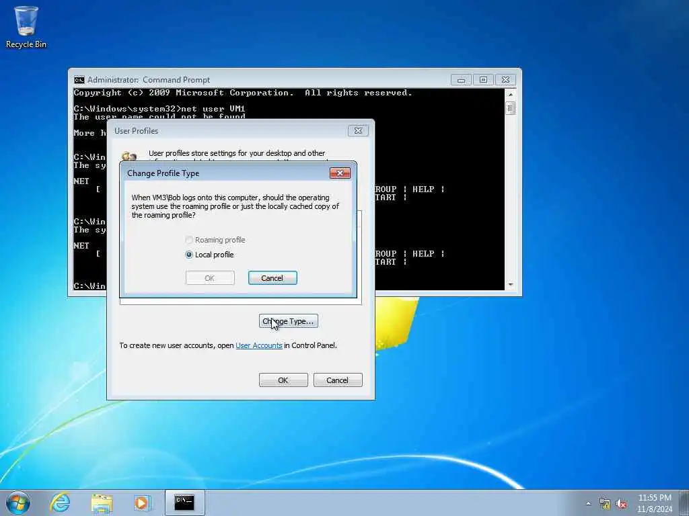Show hidden icons arrow in system tray
The image size is (689, 516).
(x=588, y=503)
